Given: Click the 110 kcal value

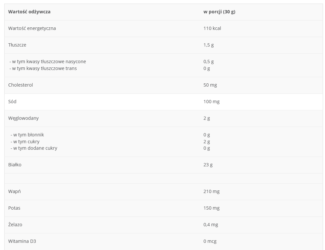Looking at the screenshot, I should tap(212, 28).
